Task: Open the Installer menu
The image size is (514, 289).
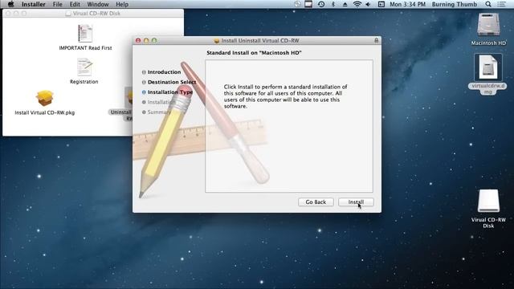Action: click(x=34, y=4)
